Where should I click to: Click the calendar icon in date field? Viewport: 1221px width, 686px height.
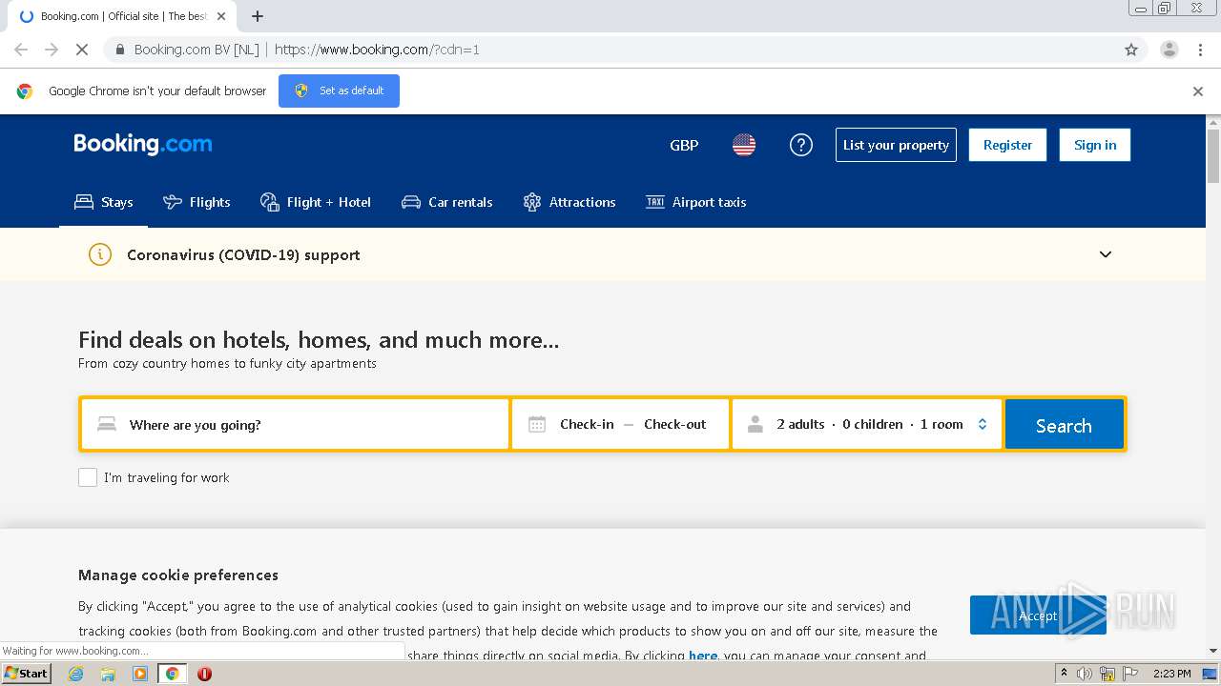pyautogui.click(x=537, y=425)
